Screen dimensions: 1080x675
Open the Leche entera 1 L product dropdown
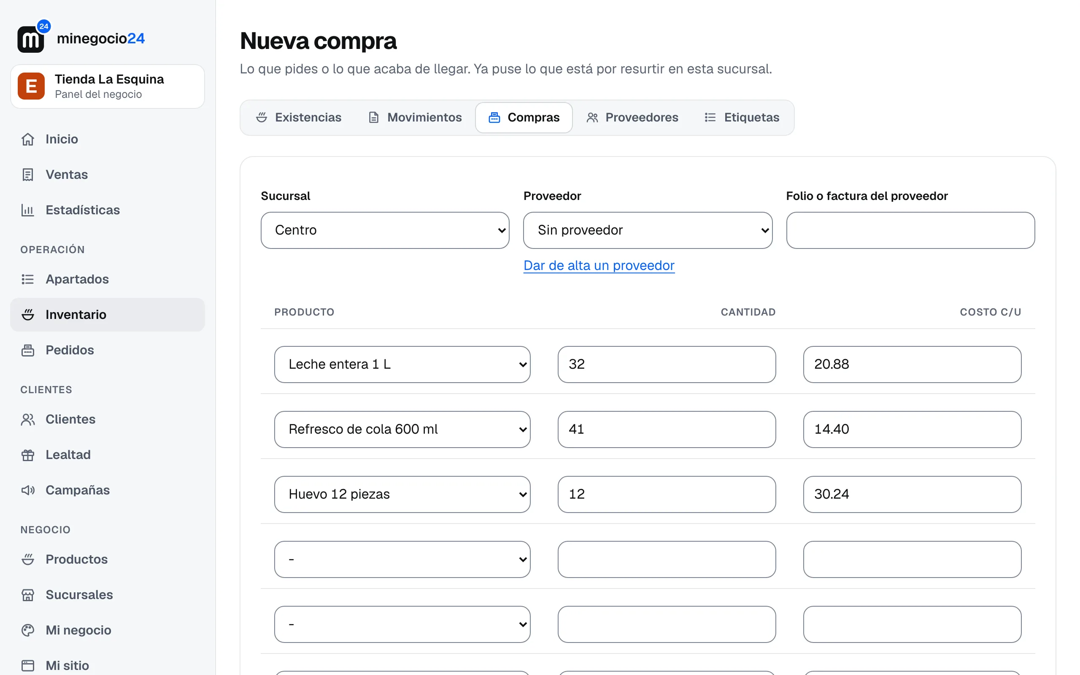pyautogui.click(x=402, y=364)
